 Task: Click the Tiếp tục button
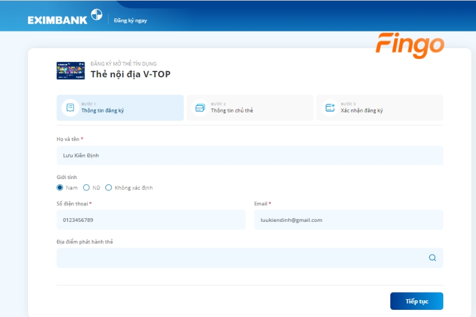pyautogui.click(x=417, y=301)
